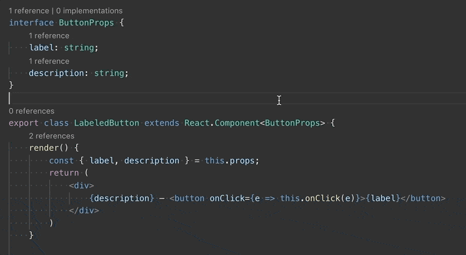Image resolution: width=466 pixels, height=255 pixels.
Task: Place cursor on the LabeledButton class name
Action: click(106, 123)
